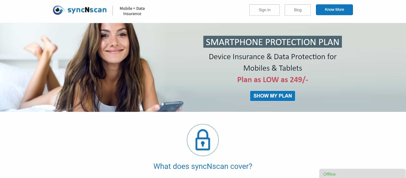Click the Device Insurance & Data Protection text

273,57
